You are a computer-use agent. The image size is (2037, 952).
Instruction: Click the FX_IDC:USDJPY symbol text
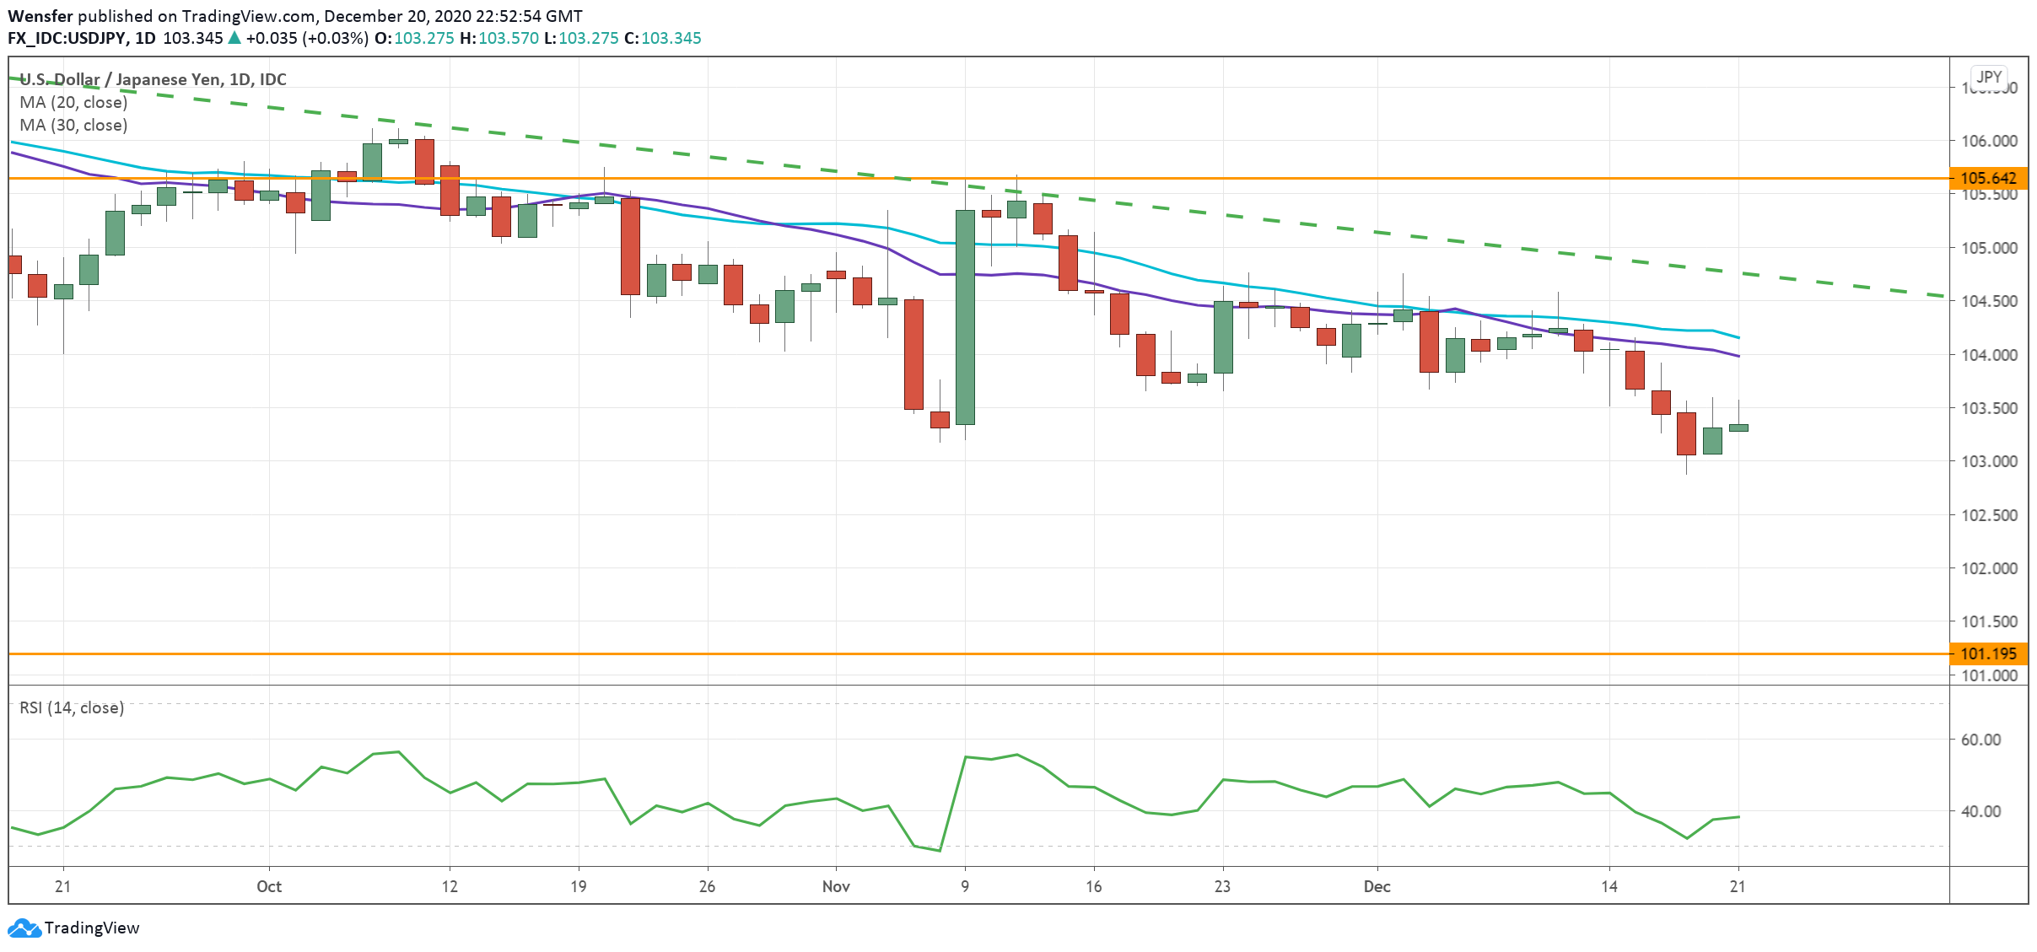pyautogui.click(x=67, y=38)
